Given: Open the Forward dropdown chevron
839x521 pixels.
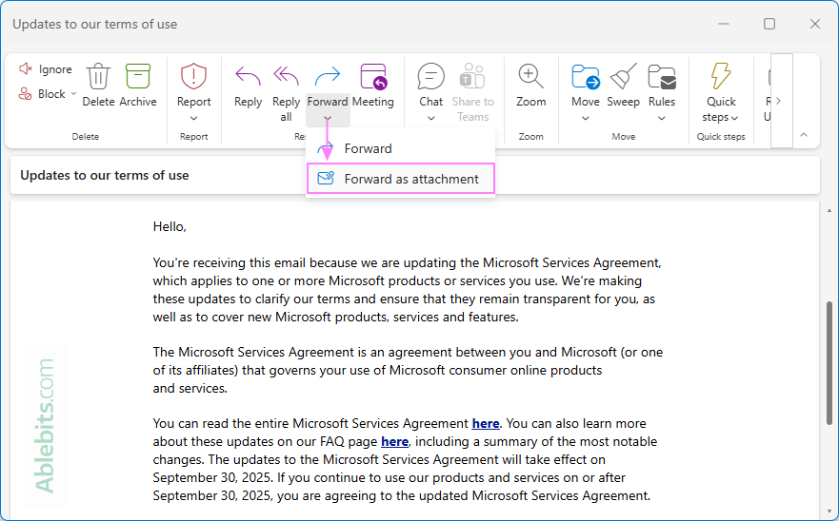Looking at the screenshot, I should coord(328,118).
